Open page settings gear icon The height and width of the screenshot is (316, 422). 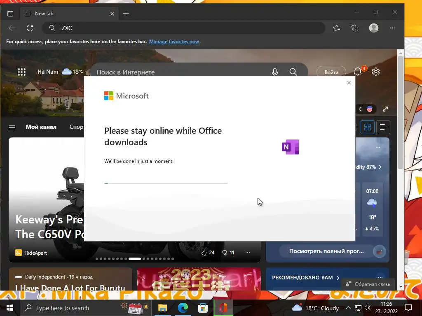pos(376,72)
